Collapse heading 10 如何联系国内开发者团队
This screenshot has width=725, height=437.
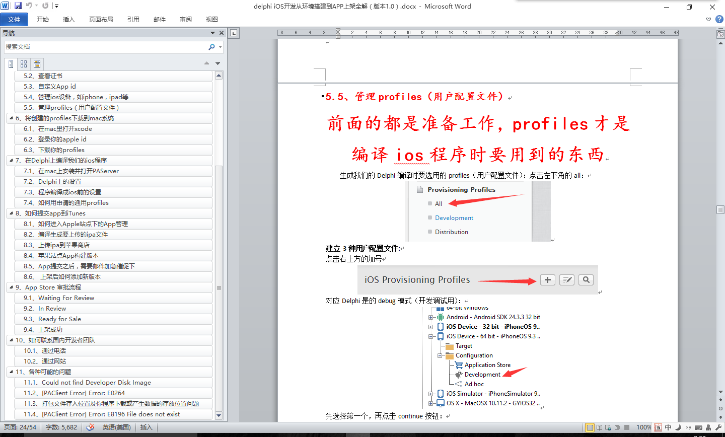pos(11,340)
